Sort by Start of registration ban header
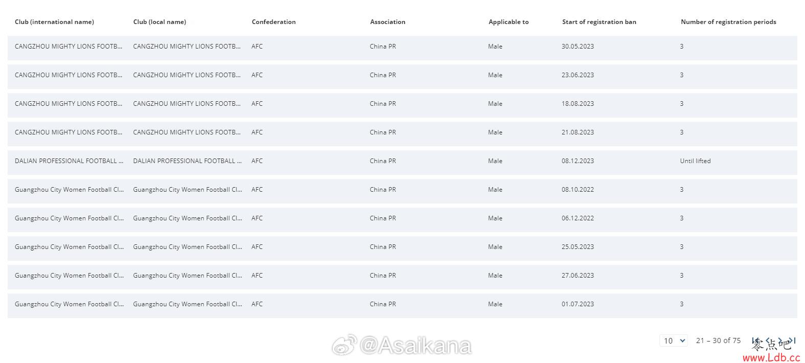This screenshot has height=363, width=805. coord(599,22)
